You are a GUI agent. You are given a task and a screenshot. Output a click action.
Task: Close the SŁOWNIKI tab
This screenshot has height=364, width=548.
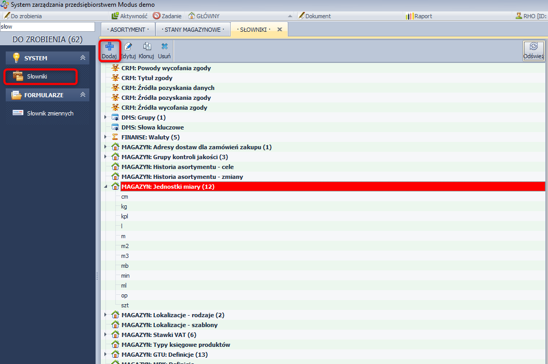279,30
